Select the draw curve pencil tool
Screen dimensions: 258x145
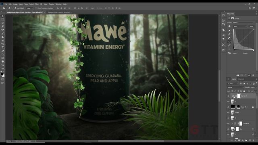229,45
